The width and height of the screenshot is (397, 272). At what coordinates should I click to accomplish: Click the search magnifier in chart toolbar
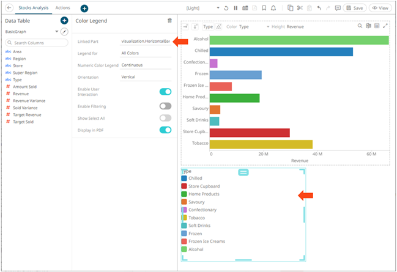(x=360, y=26)
